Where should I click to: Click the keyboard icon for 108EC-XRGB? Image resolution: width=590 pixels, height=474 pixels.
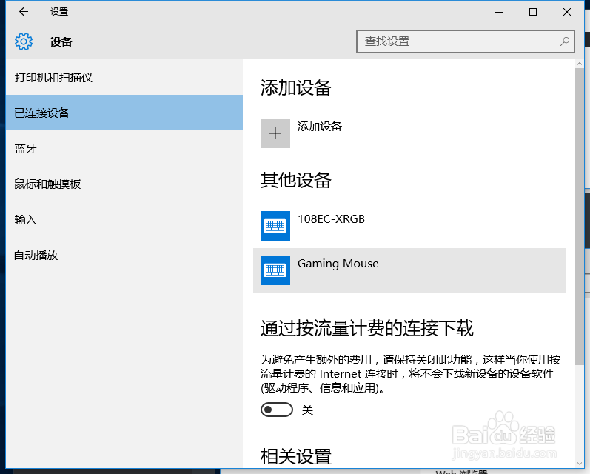(x=275, y=226)
